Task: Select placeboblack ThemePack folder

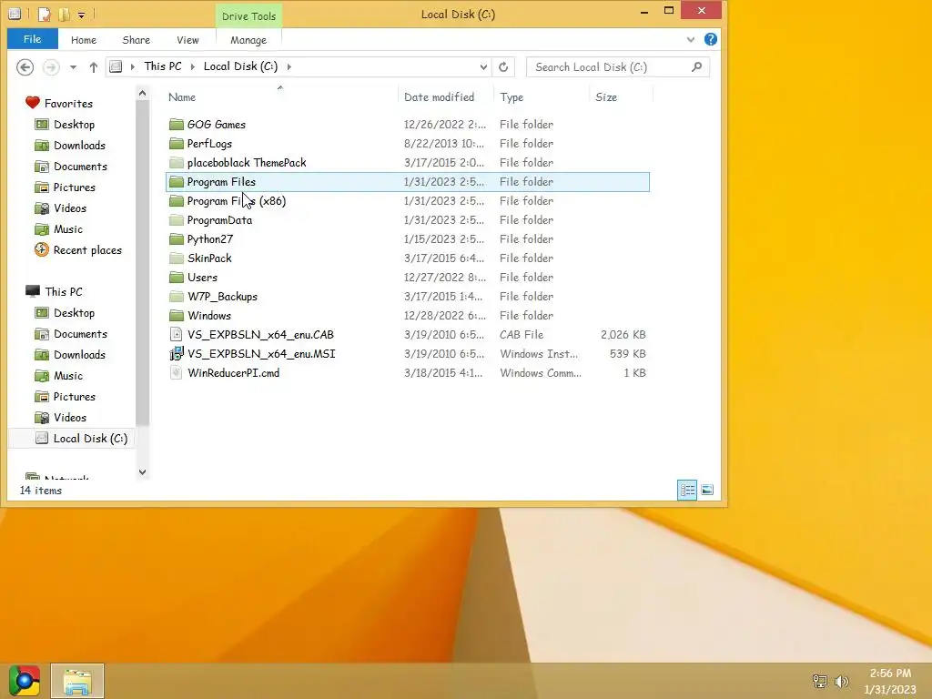Action: point(408,162)
